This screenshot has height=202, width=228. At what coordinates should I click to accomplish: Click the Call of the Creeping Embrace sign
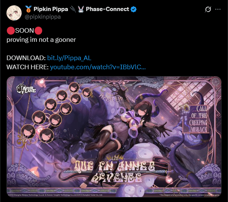point(196,119)
